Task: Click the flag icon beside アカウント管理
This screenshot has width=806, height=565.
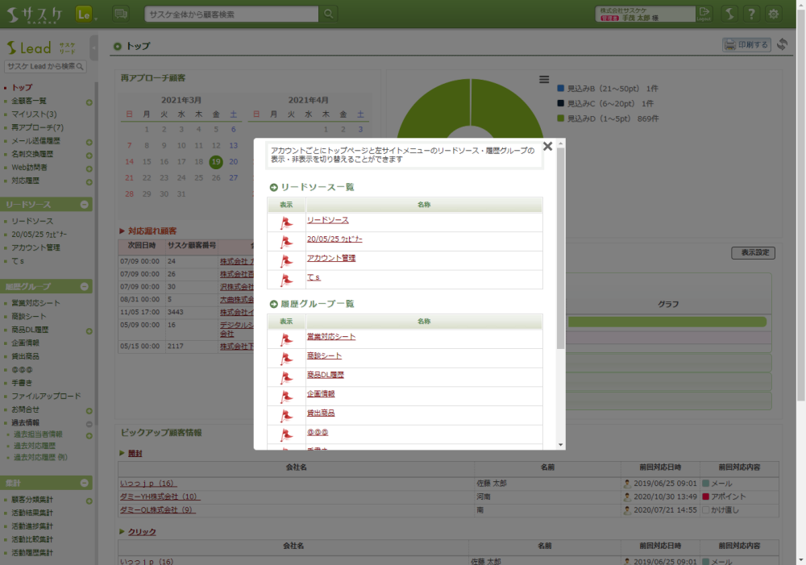Action: tap(286, 260)
